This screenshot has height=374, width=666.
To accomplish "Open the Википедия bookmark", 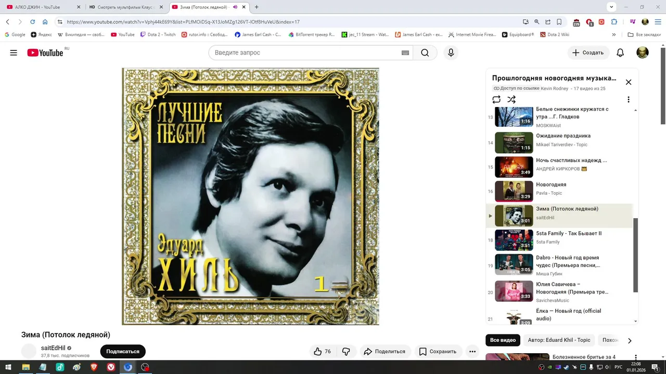I will pyautogui.click(x=81, y=35).
